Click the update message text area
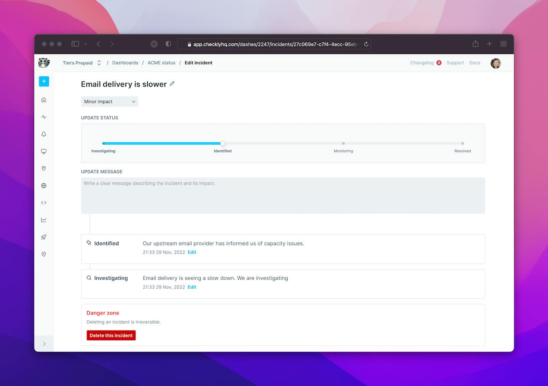Viewport: 548px width, 386px height. click(x=283, y=196)
